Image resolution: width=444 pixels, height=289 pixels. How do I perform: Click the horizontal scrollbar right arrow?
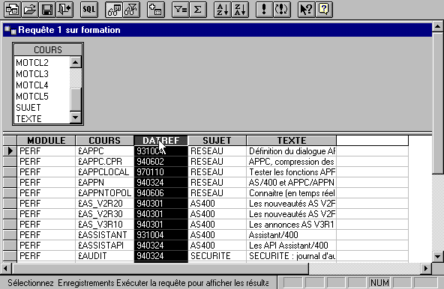426,268
